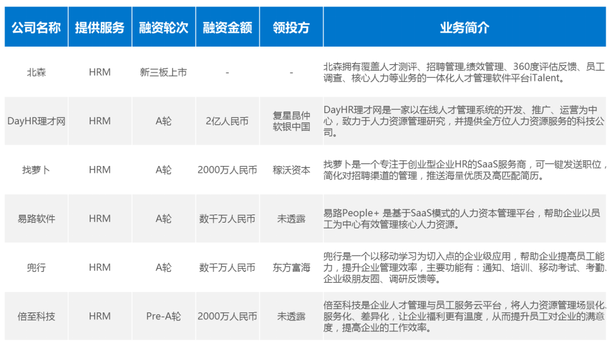Select the 易路软件 company name cell

[37, 219]
